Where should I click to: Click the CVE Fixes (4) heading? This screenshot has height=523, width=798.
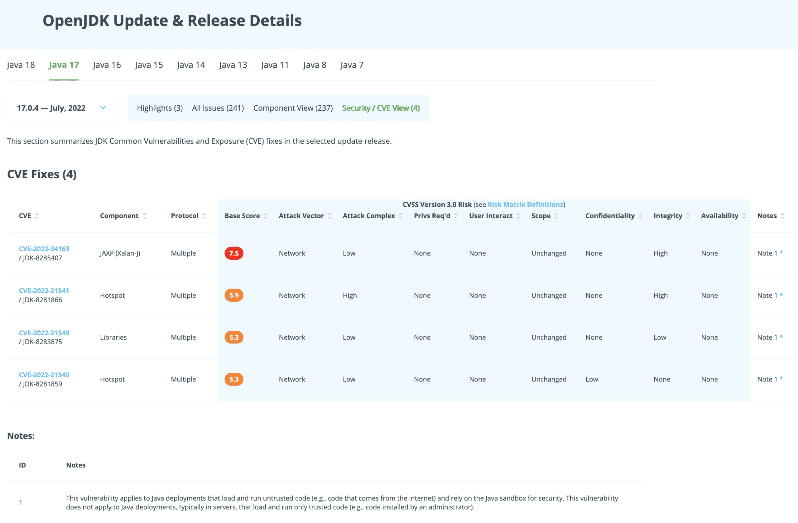42,174
